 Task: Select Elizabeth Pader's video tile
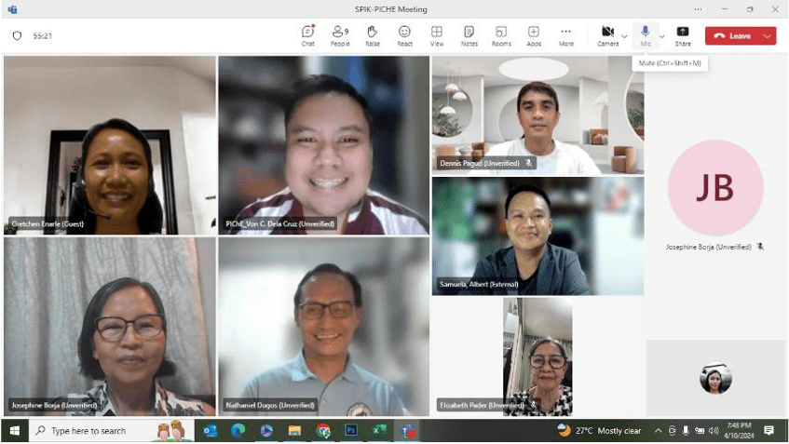coord(537,357)
